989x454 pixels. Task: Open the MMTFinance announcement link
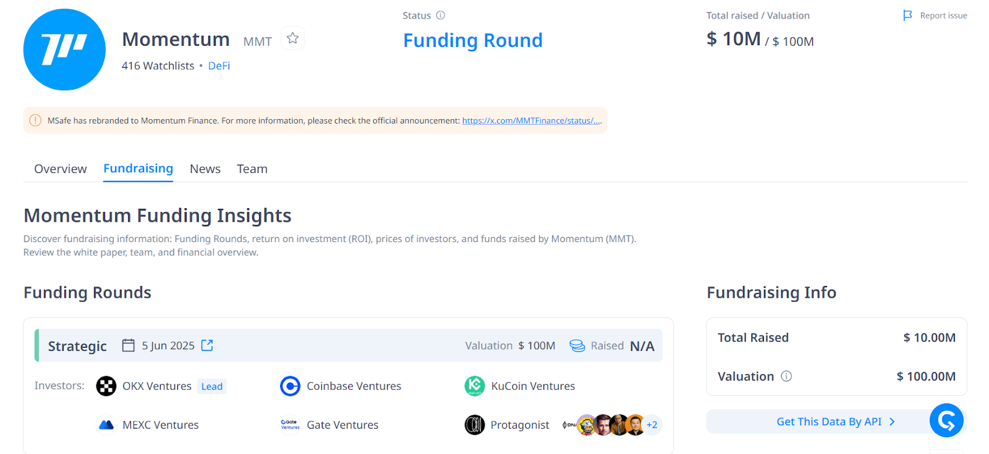531,120
